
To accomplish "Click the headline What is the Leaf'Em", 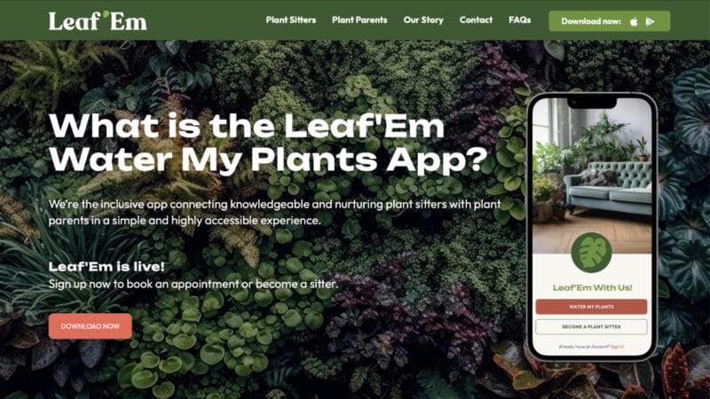I will (x=247, y=125).
